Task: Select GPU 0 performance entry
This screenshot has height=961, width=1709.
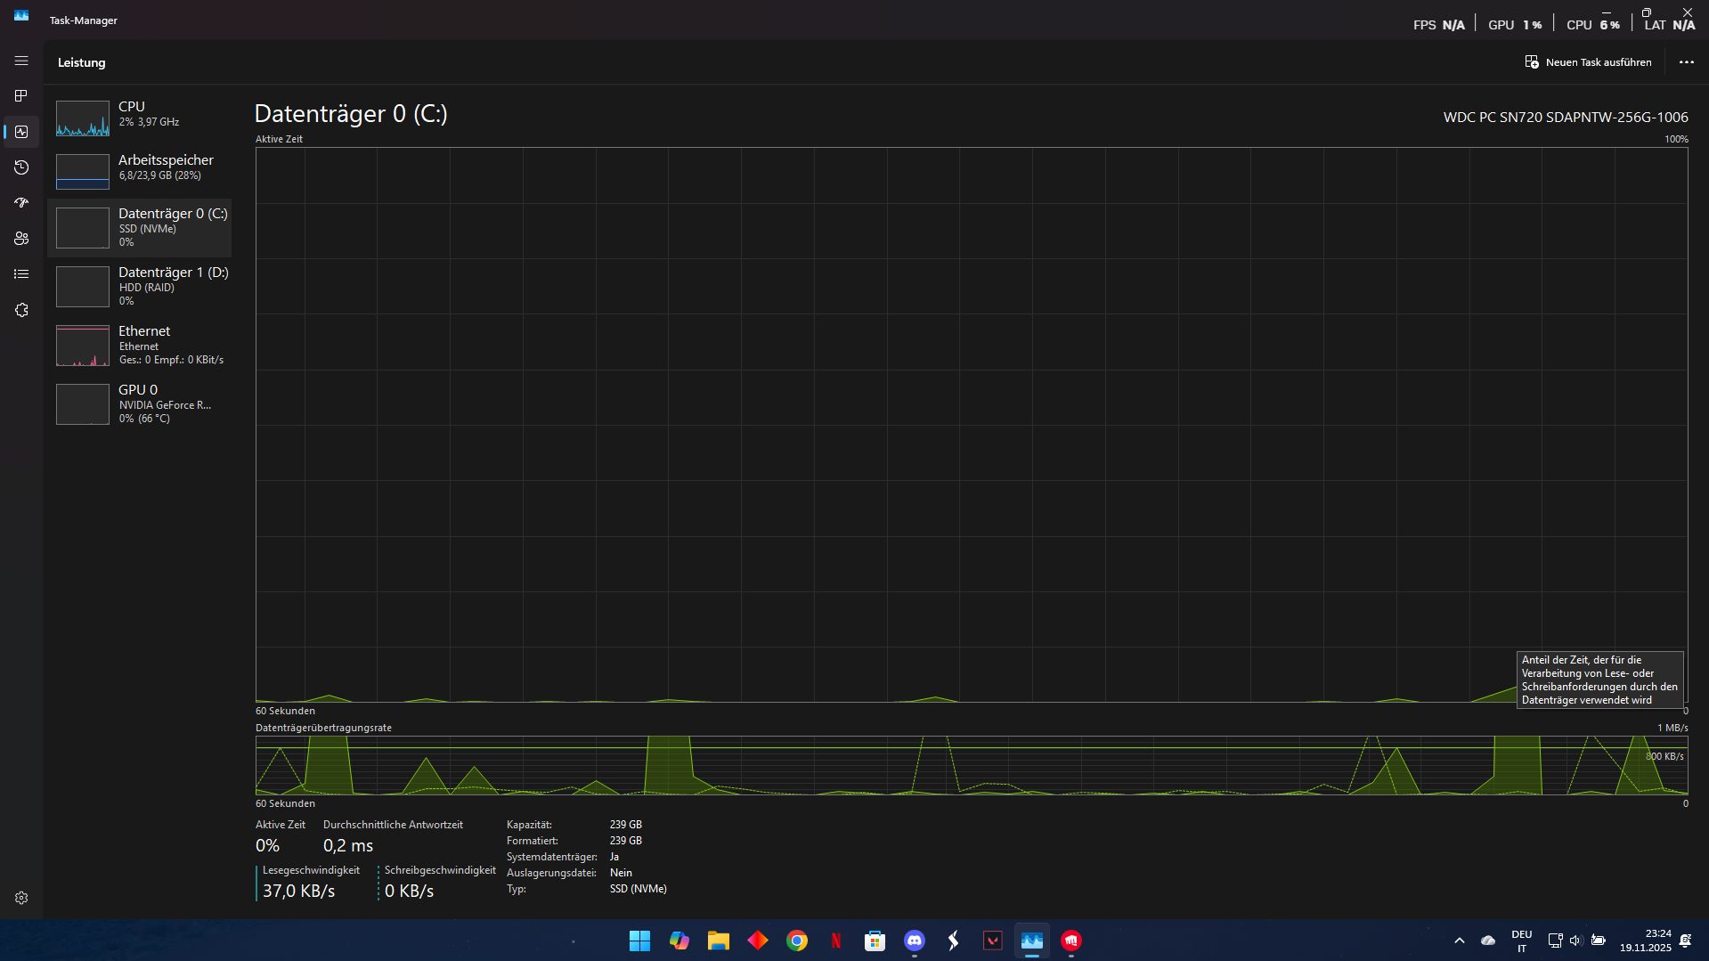Action: (x=140, y=404)
